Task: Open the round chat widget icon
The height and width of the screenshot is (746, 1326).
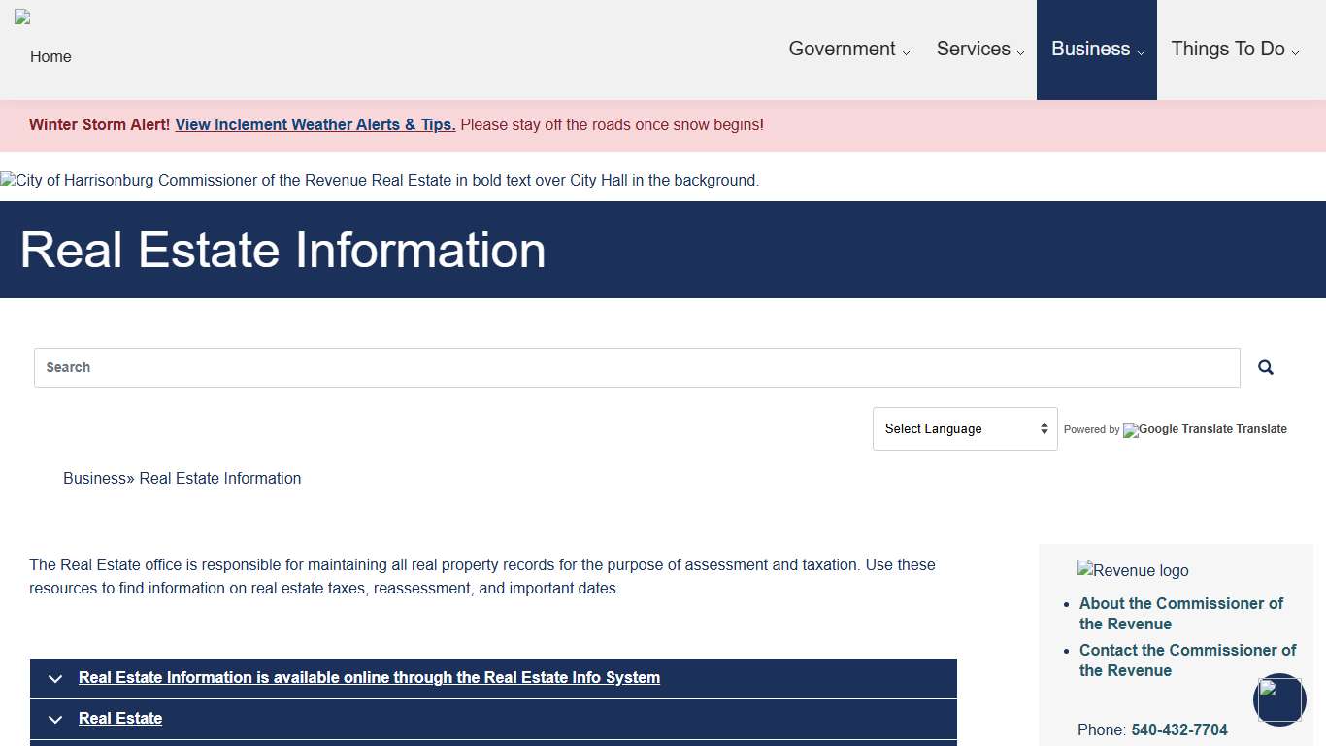Action: pos(1279,699)
